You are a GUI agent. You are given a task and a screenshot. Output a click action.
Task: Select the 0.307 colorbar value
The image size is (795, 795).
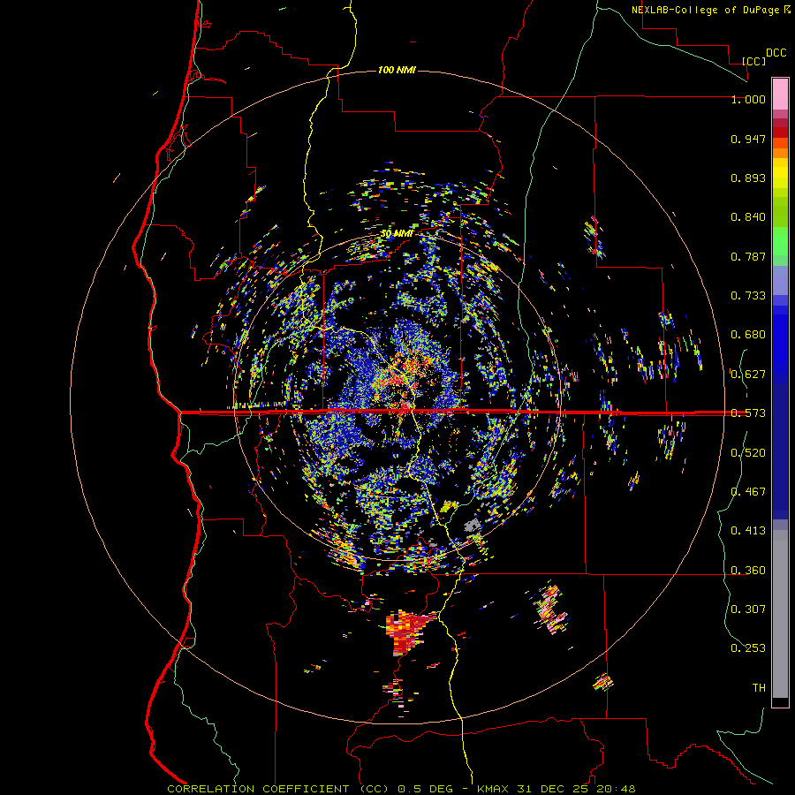(748, 609)
